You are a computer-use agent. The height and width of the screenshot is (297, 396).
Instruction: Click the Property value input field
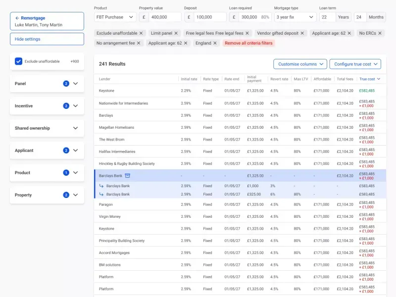coord(165,17)
